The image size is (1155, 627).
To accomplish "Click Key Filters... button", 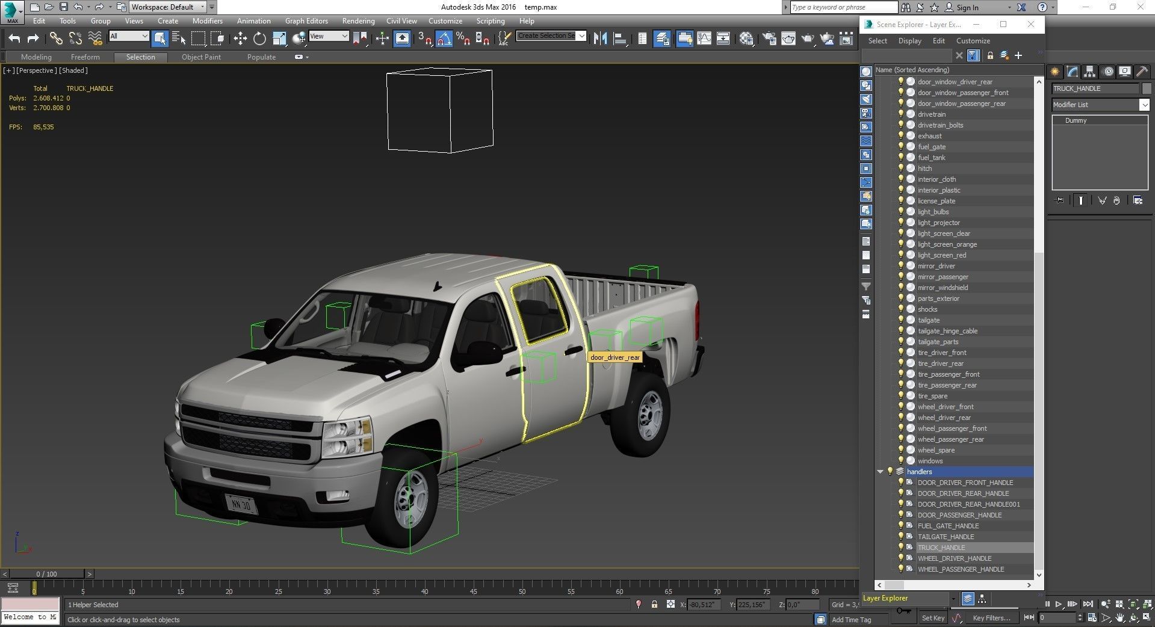I will point(991,618).
